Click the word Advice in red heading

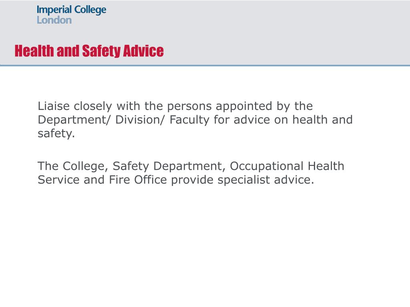coord(143,51)
